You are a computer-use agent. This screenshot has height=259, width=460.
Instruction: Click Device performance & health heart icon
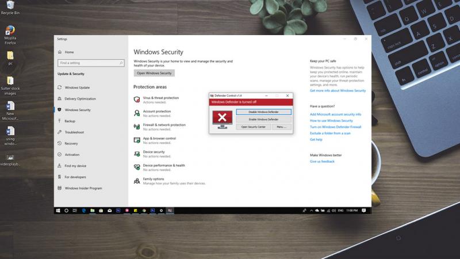pos(137,167)
